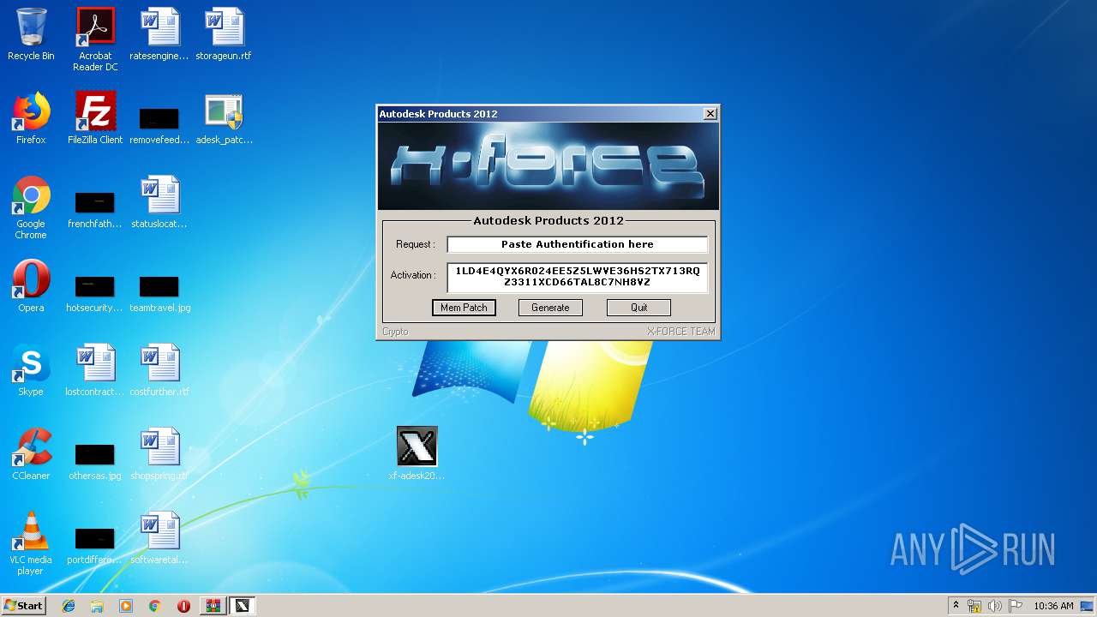Launch Chrome from the taskbar
Viewport: 1097px width, 617px height.
(x=154, y=606)
